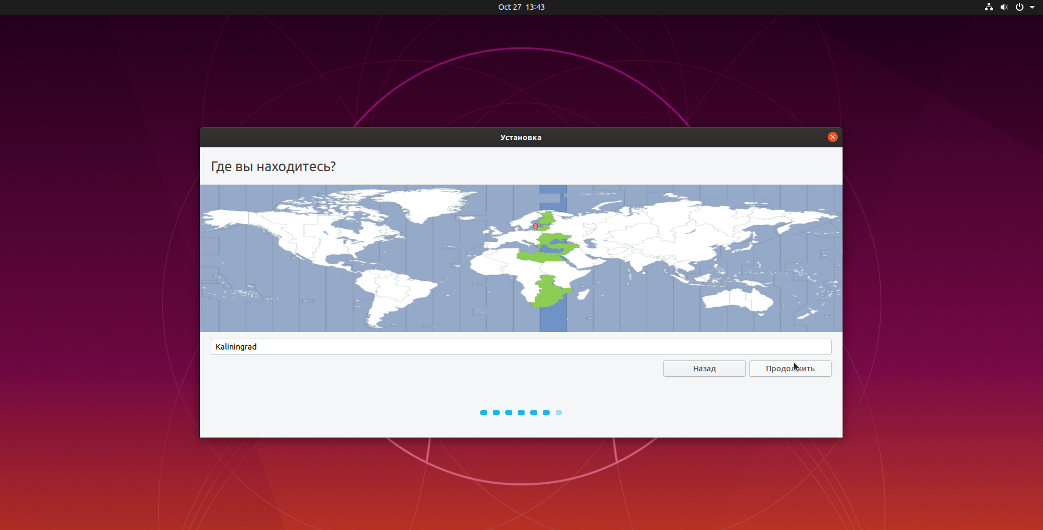Open the Oct 27 13:43 clock menu
The height and width of the screenshot is (530, 1043).
coord(521,7)
